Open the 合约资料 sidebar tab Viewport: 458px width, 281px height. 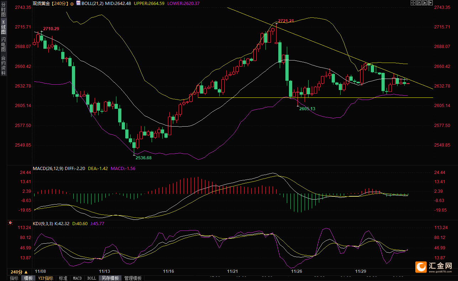(3, 65)
